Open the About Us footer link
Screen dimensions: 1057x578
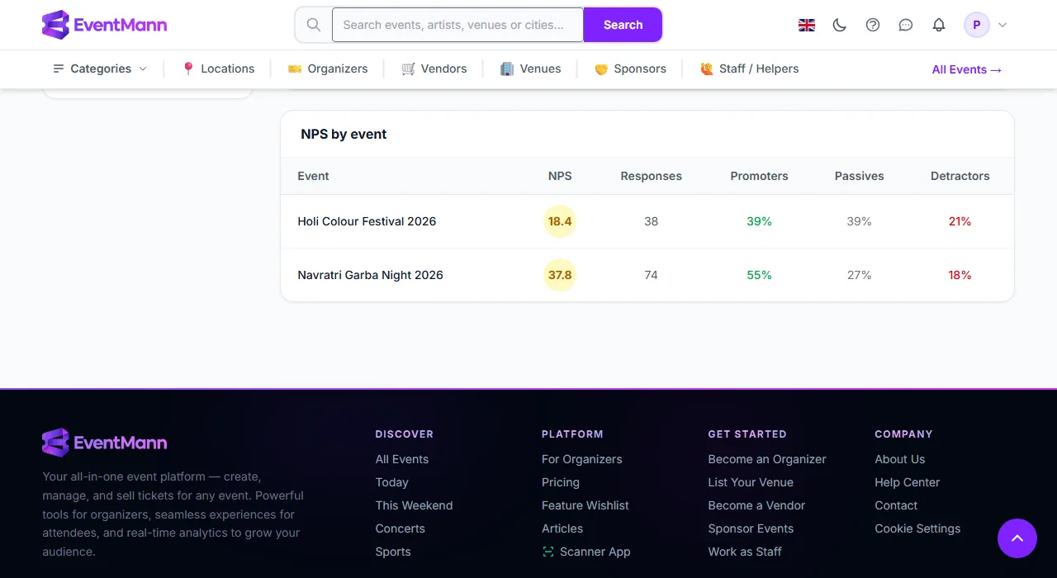tap(900, 459)
